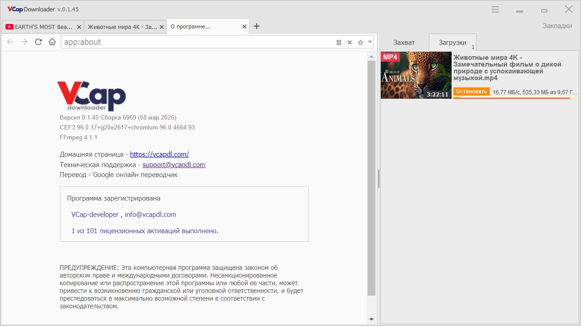
Task: Click the 1 из 101 лицензионных активаций text
Action: [145, 231]
